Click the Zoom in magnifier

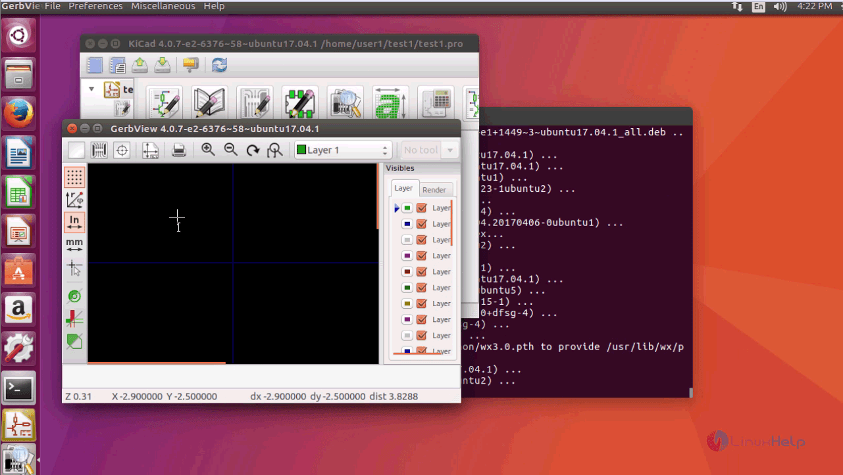click(208, 150)
